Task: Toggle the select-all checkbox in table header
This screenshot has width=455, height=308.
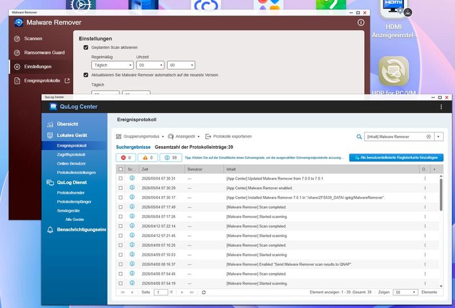Action: [x=121, y=169]
